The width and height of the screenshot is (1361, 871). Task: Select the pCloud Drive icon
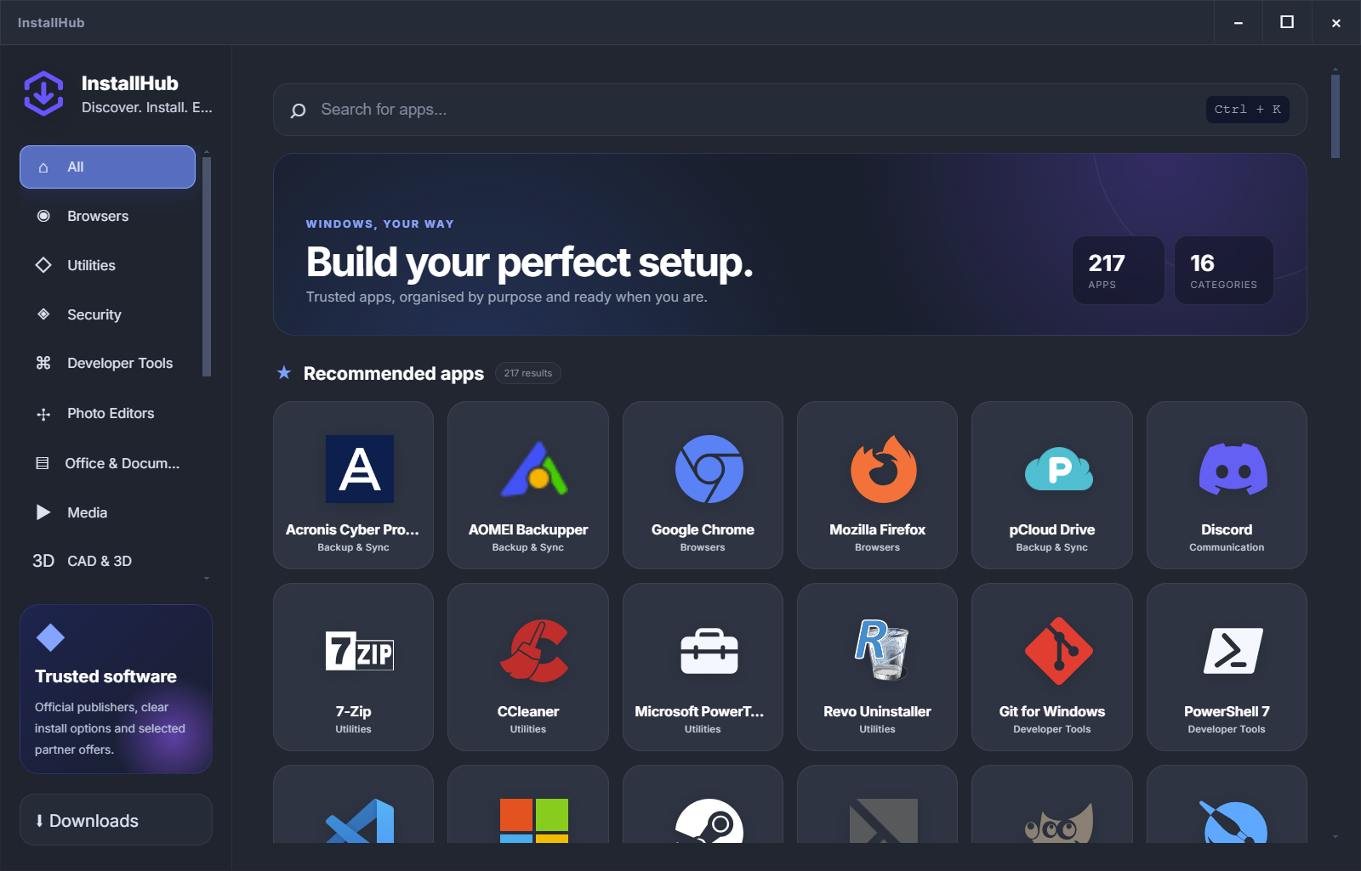[x=1058, y=469]
